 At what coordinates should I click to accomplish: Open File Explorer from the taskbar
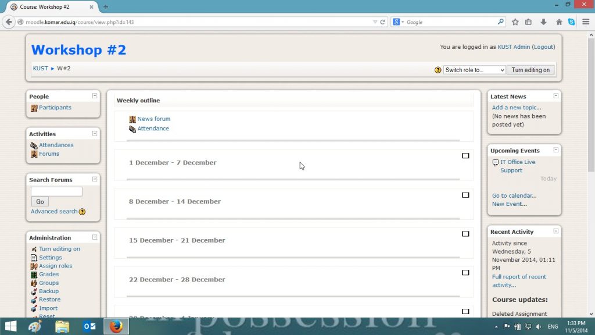pos(62,326)
